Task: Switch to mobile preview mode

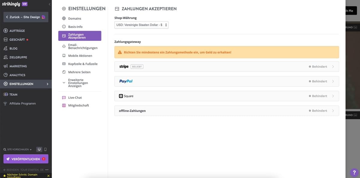Action: coord(46,149)
